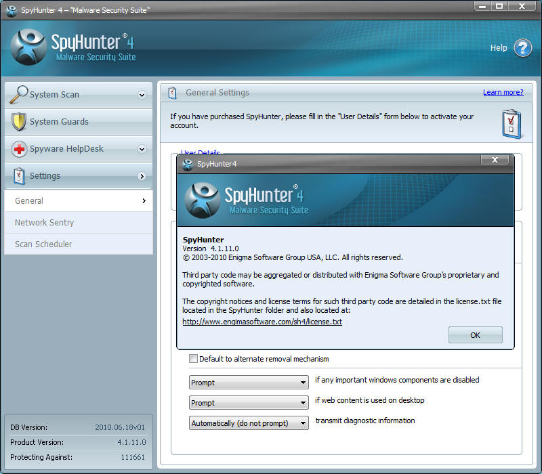Expand the System Scan menu arrow
Image resolution: width=542 pixels, height=474 pixels.
[142, 95]
